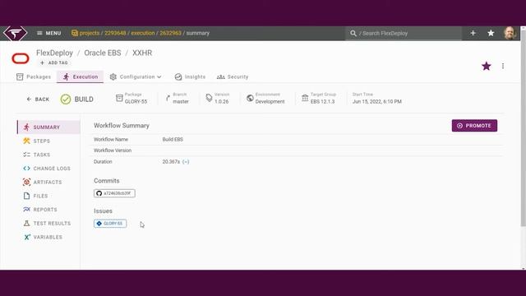Click the page vertical scrollbar
This screenshot has width=526, height=296.
pos(523,127)
